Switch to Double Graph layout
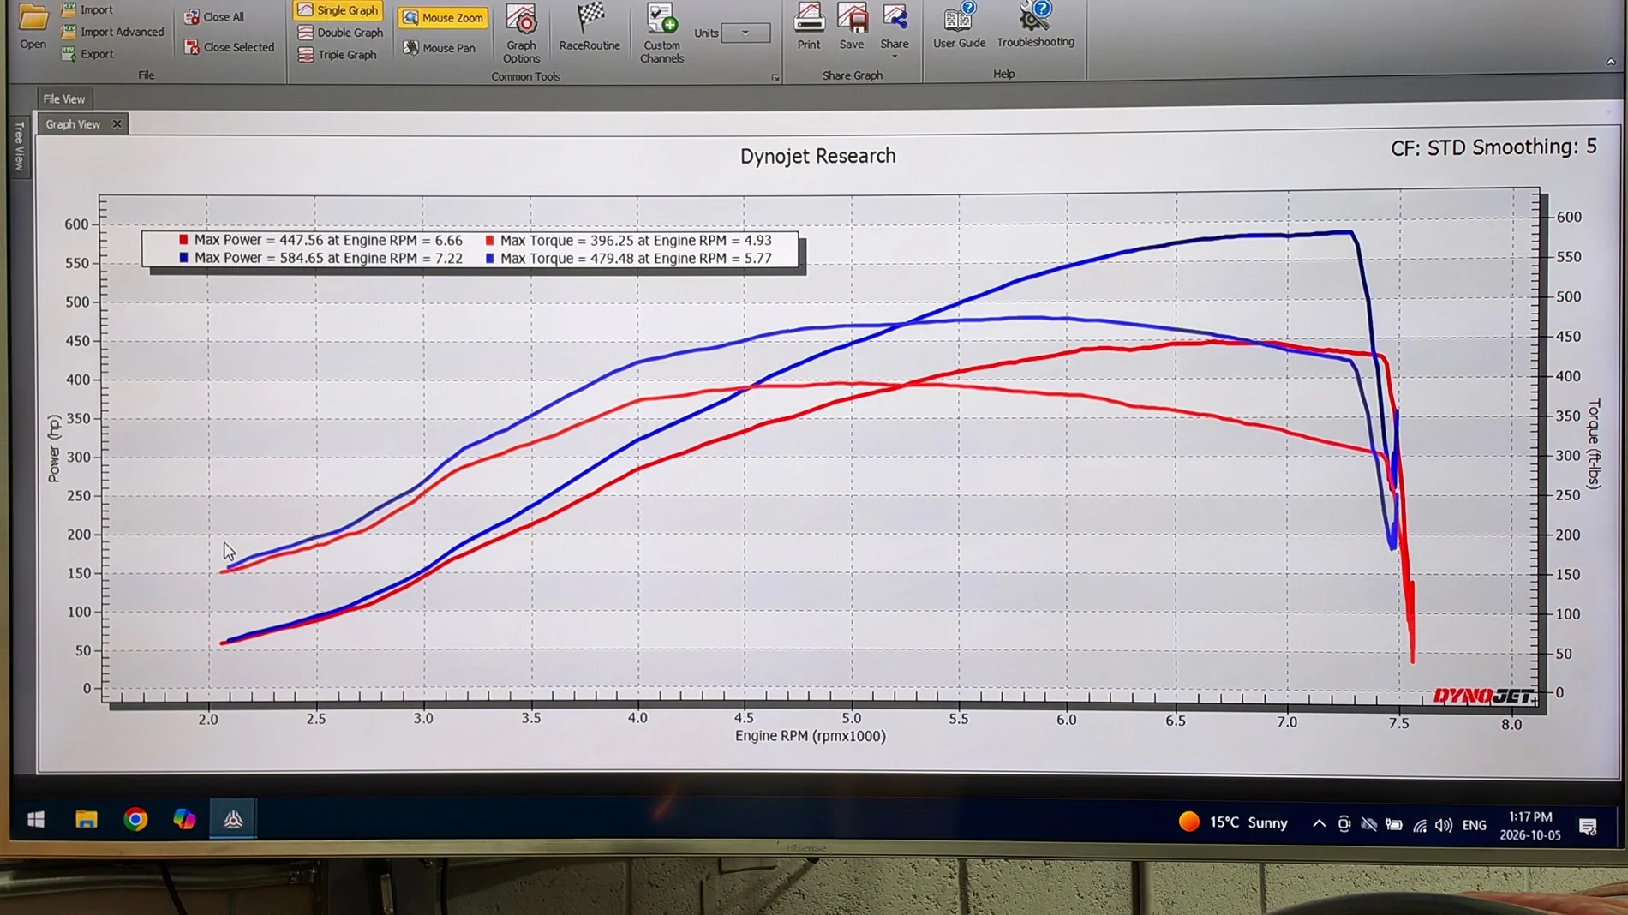The image size is (1628, 915). (340, 33)
